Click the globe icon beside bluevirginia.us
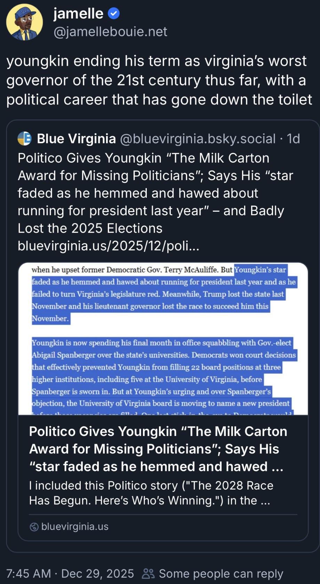Screen dimensions: 320x584 point(34,527)
